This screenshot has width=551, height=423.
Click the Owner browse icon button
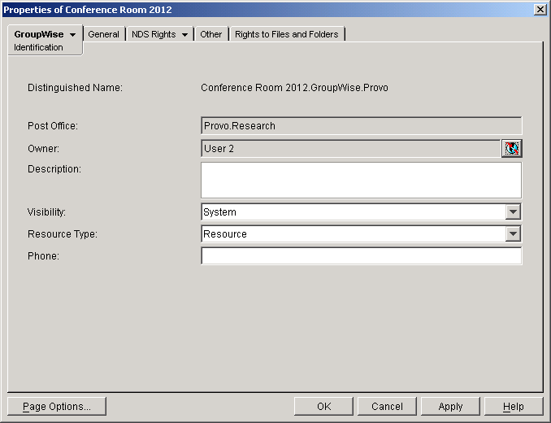point(511,148)
